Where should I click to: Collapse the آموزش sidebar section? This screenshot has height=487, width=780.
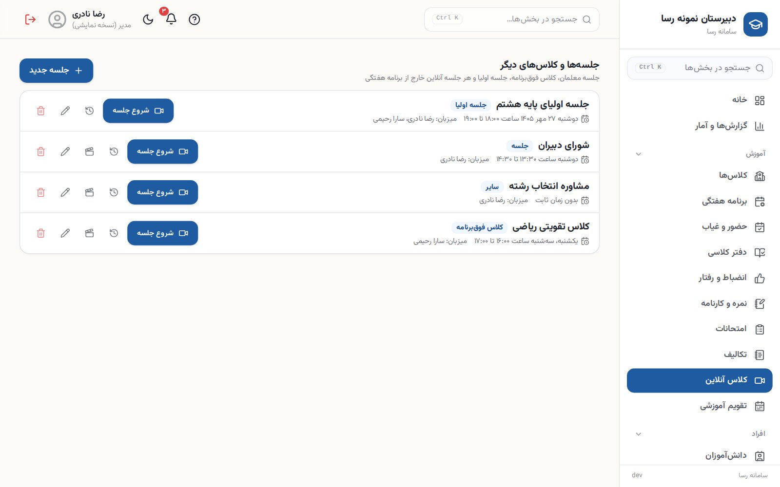pyautogui.click(x=639, y=154)
